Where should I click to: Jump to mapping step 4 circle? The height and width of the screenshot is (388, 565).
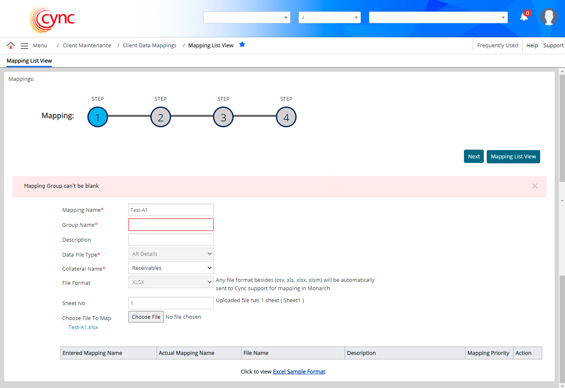[x=286, y=117]
